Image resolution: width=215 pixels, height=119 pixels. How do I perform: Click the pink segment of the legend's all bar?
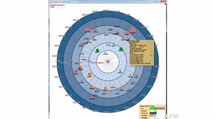(x=161, y=108)
